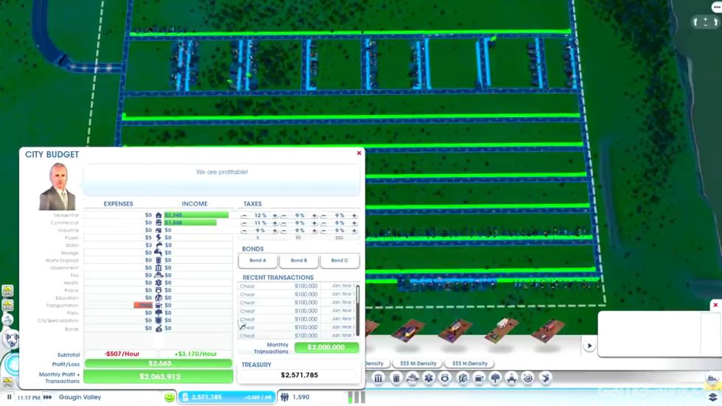The image size is (722, 406).
Task: Click the camera control arrows at top right
Action: pyautogui.click(x=706, y=21)
